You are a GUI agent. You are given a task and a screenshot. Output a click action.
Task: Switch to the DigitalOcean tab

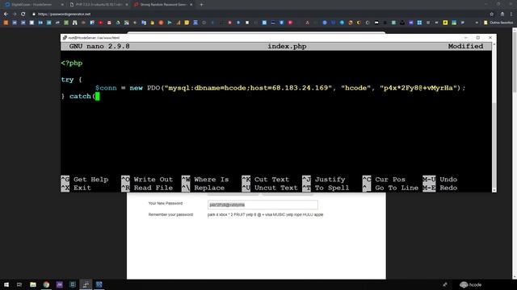pos(33,5)
